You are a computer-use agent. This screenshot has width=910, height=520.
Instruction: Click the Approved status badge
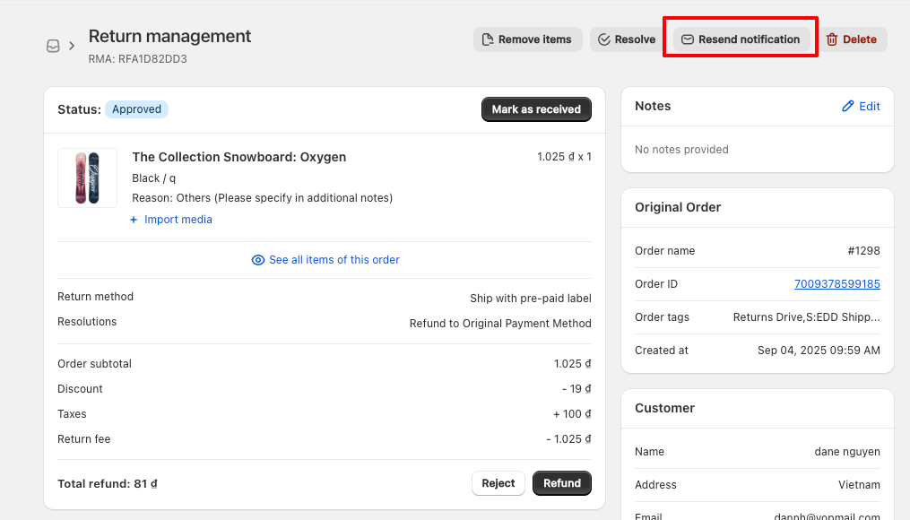[x=136, y=108]
